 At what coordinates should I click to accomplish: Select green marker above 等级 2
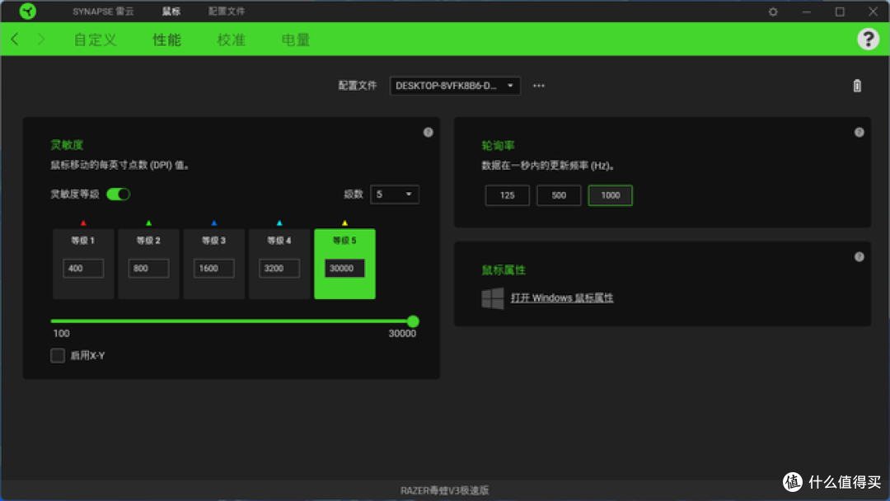point(148,223)
